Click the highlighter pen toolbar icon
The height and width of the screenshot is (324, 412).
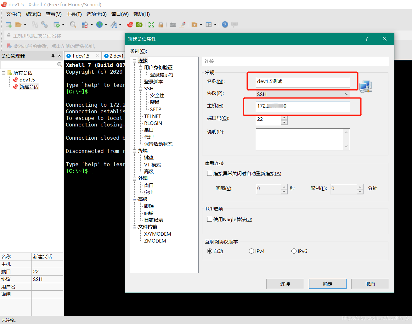click(x=183, y=25)
